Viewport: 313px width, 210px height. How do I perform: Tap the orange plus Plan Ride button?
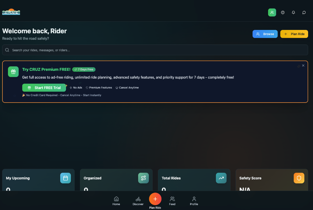(x=155, y=199)
